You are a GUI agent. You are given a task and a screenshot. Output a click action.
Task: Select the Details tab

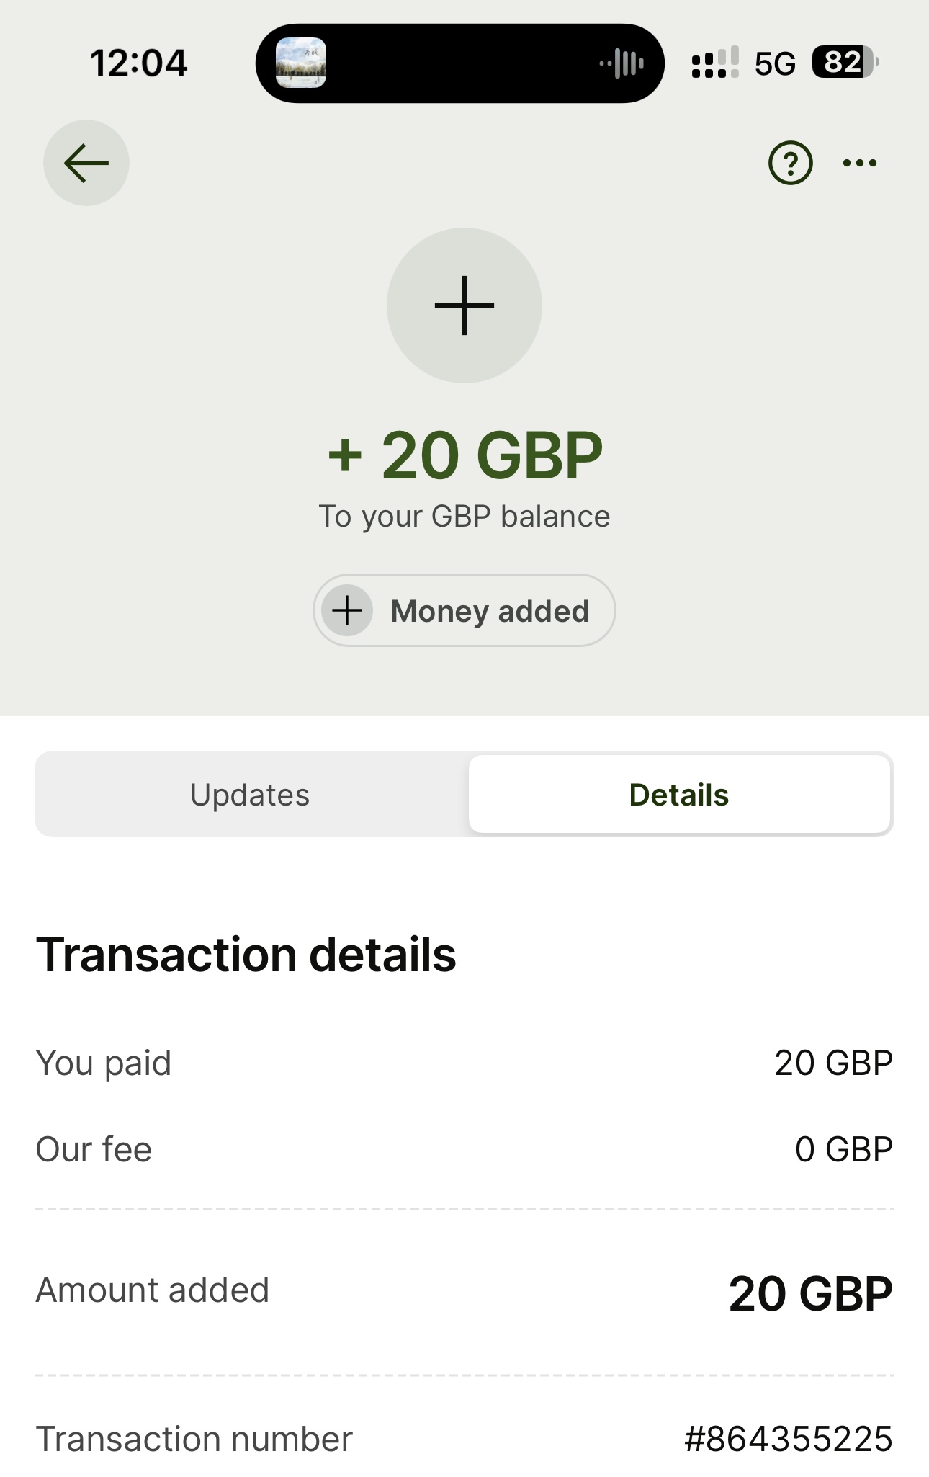(x=679, y=795)
